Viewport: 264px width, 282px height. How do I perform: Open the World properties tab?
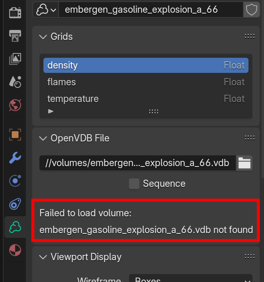pos(15,105)
